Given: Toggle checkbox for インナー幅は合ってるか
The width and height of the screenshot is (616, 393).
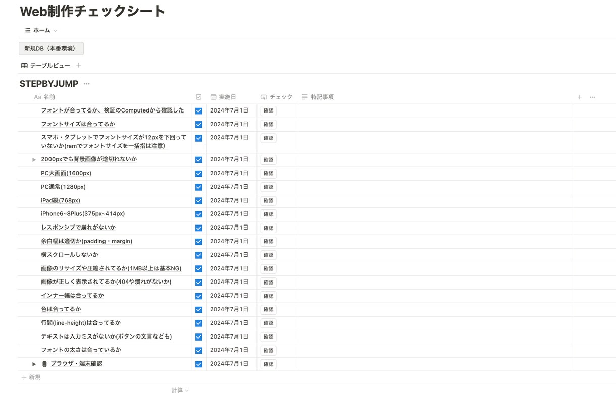Looking at the screenshot, I should point(199,296).
